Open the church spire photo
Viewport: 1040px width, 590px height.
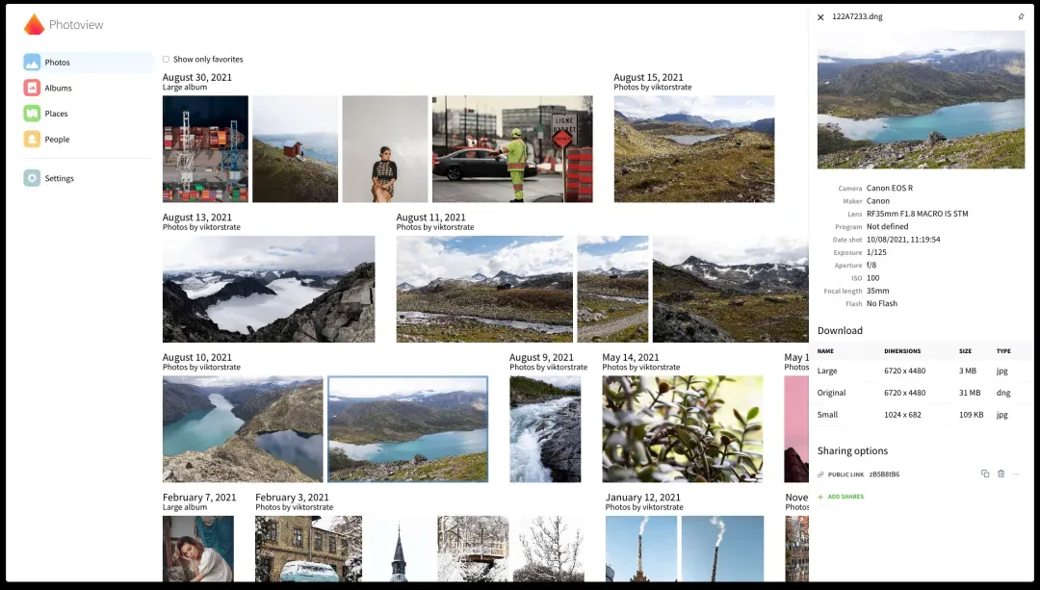[400, 549]
